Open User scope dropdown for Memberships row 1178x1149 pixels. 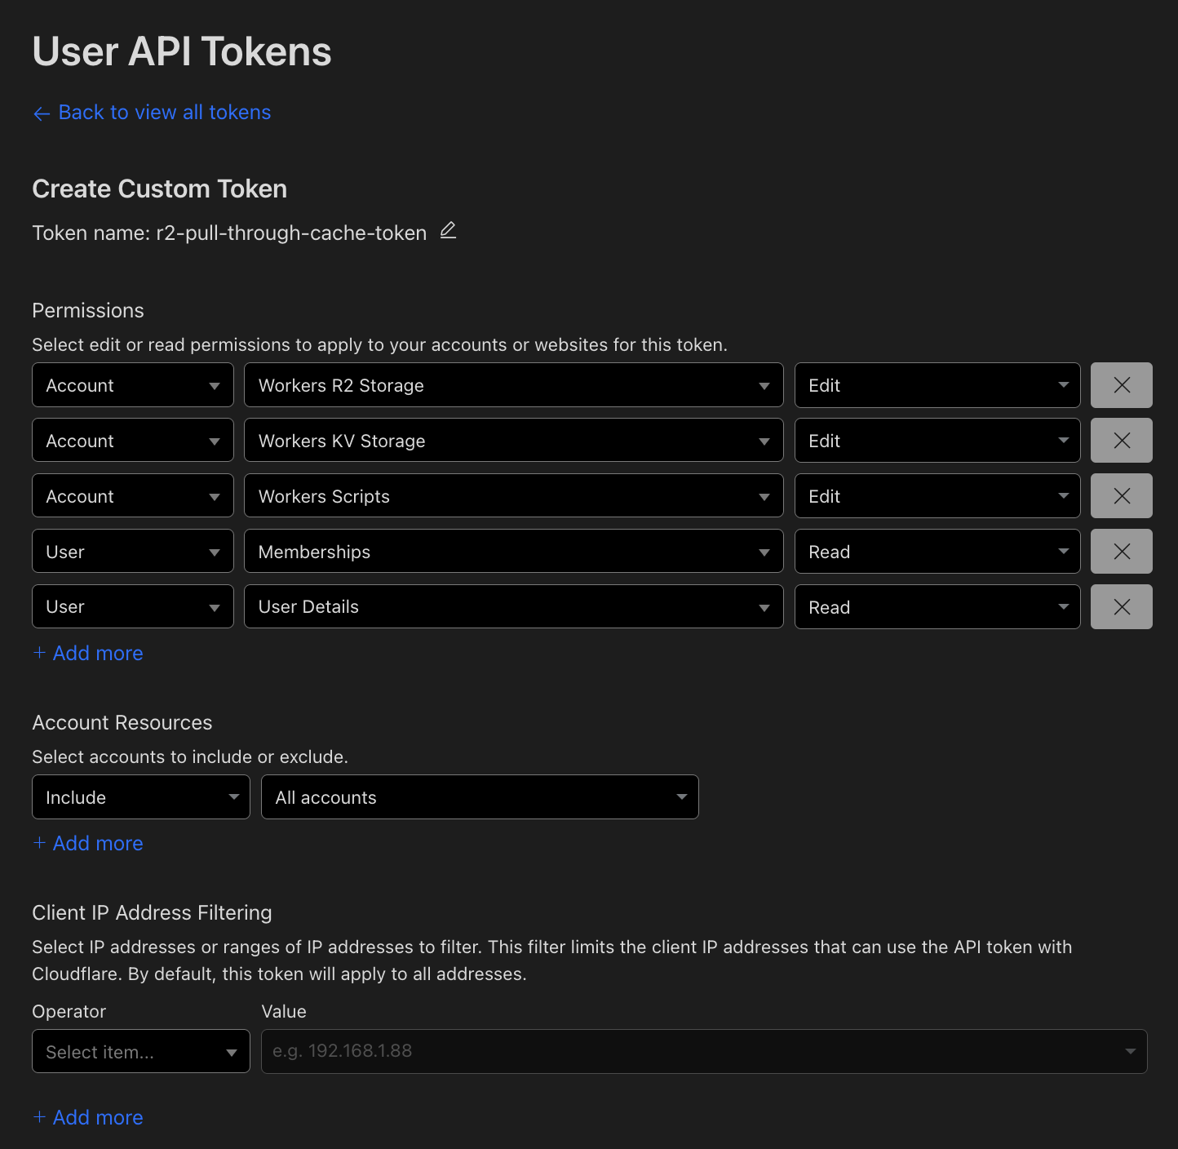coord(133,552)
